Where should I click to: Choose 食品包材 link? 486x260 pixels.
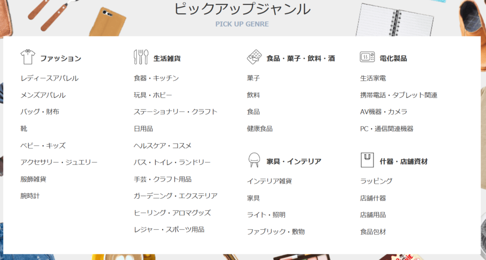pyautogui.click(x=373, y=232)
